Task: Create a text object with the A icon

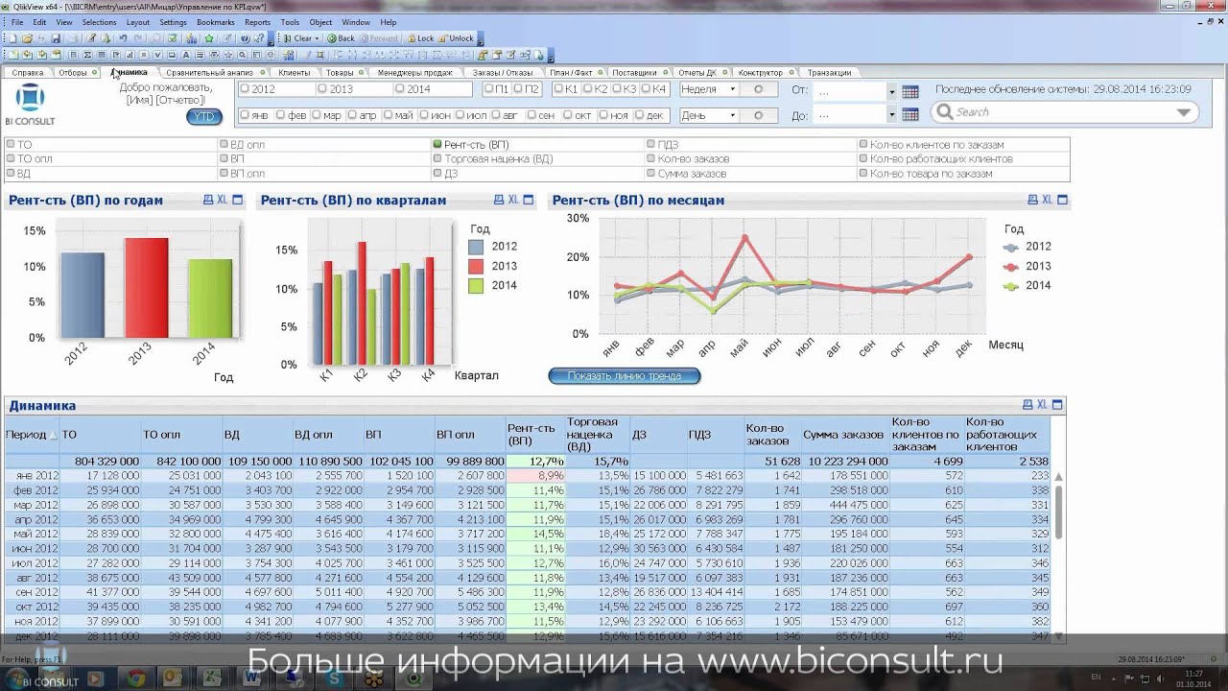Action: 185,55
